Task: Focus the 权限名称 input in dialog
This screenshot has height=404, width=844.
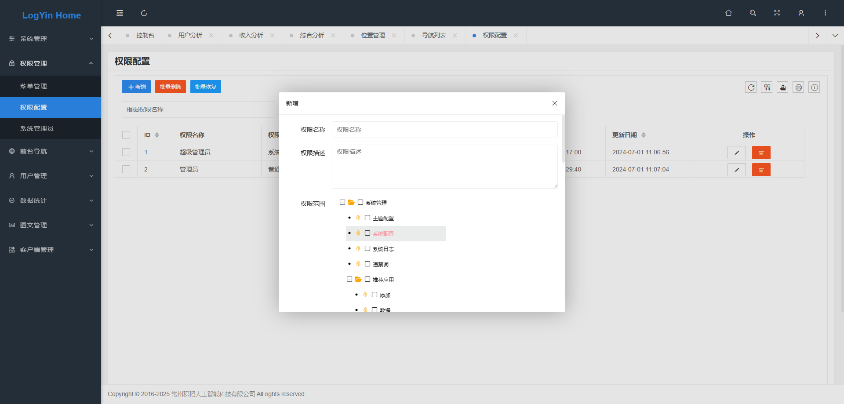Action: tap(445, 130)
